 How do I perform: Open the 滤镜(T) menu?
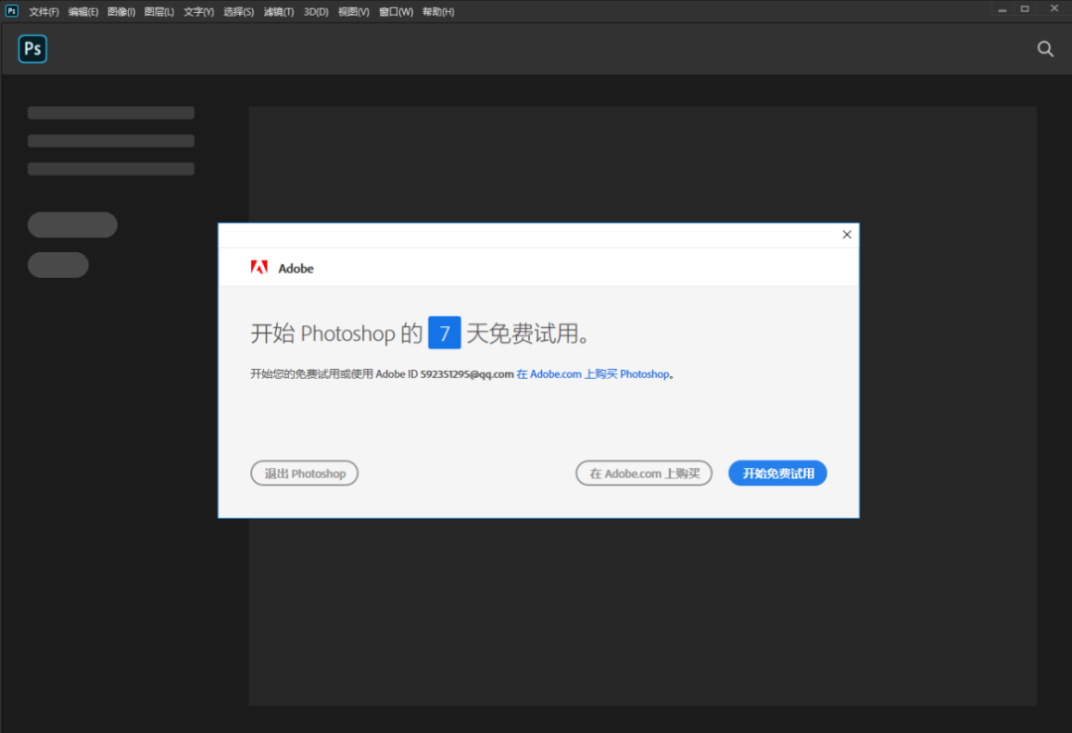(x=279, y=12)
